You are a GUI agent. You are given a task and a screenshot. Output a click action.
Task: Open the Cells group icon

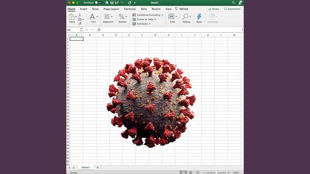click(x=171, y=16)
